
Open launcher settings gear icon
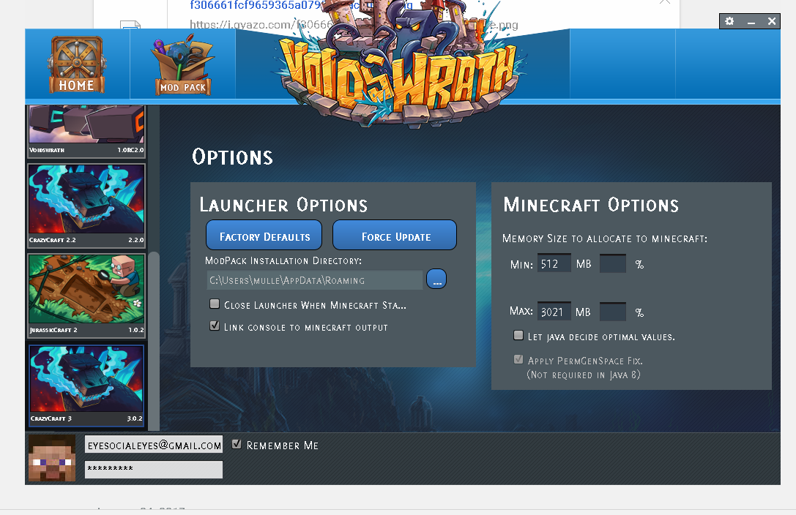pos(729,21)
